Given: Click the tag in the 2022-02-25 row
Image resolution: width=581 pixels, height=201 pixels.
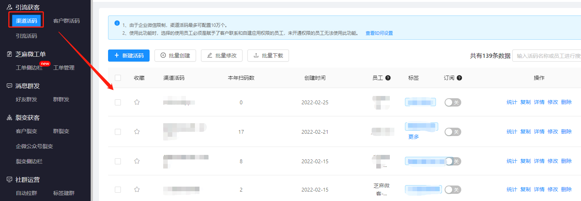Looking at the screenshot, I should 420,102.
